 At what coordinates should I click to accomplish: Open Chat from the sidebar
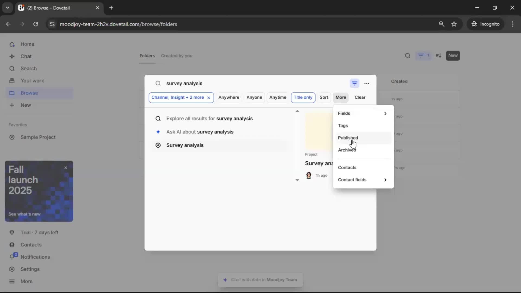26,56
